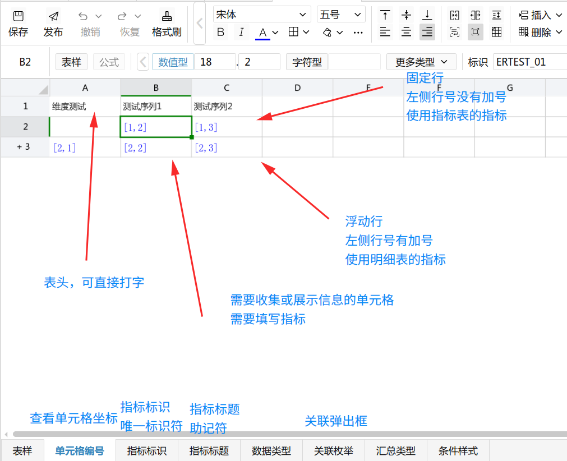This screenshot has width=567, height=461.
Task: Click the vertical middle align icon
Action: [x=406, y=15]
